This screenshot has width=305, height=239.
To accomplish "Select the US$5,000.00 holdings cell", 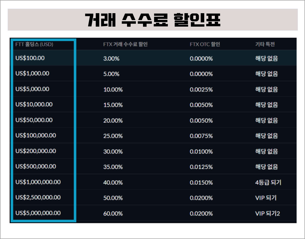I will [x=32, y=89].
